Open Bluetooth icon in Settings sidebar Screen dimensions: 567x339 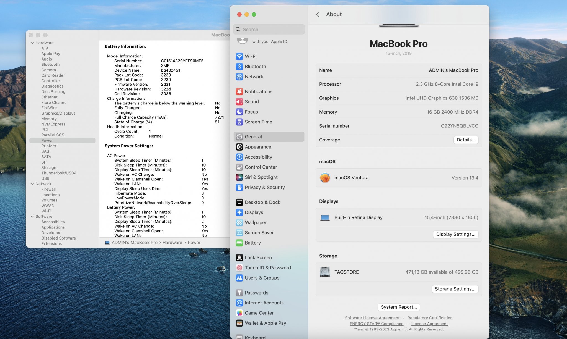(x=239, y=67)
